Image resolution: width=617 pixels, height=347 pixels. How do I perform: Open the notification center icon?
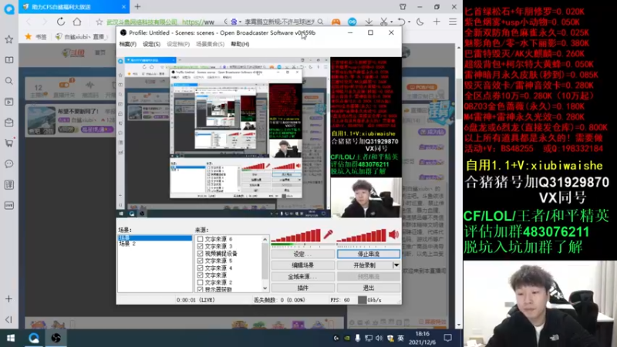tap(448, 338)
